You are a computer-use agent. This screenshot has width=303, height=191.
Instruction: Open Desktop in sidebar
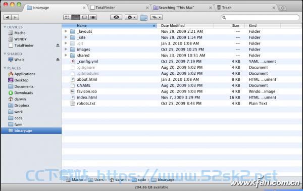[31, 80]
